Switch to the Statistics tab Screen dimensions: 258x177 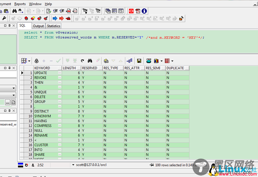(54, 26)
